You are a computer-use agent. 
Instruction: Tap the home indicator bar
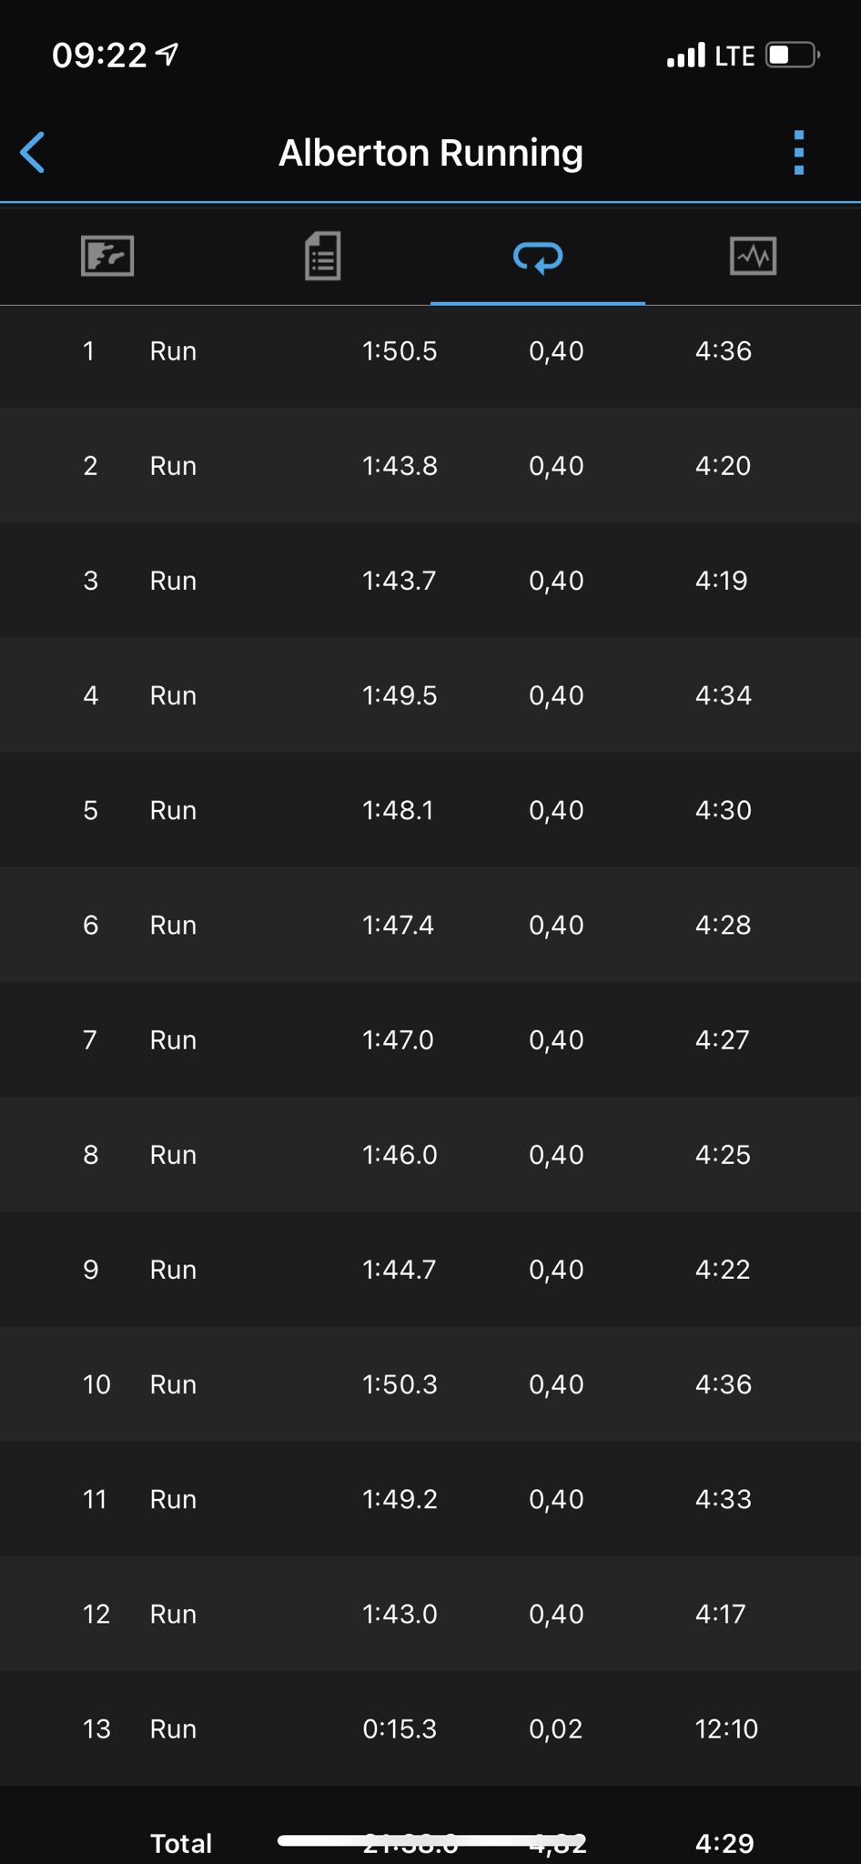tap(430, 1840)
